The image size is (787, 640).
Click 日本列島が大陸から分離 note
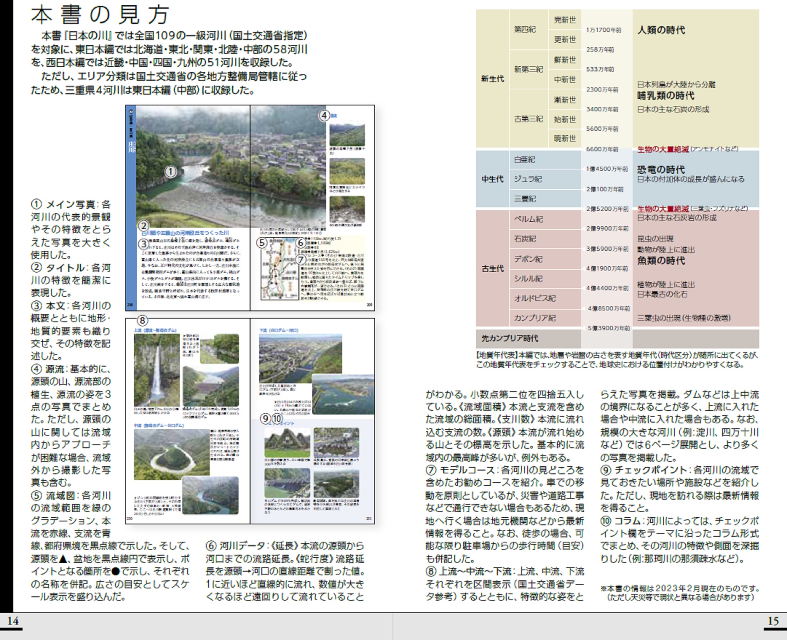(x=676, y=84)
